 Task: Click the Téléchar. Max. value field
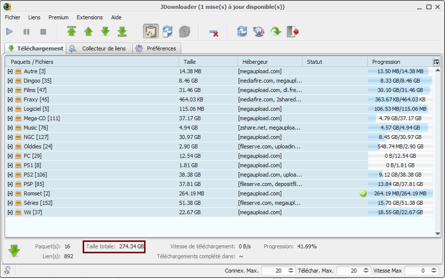(349, 271)
